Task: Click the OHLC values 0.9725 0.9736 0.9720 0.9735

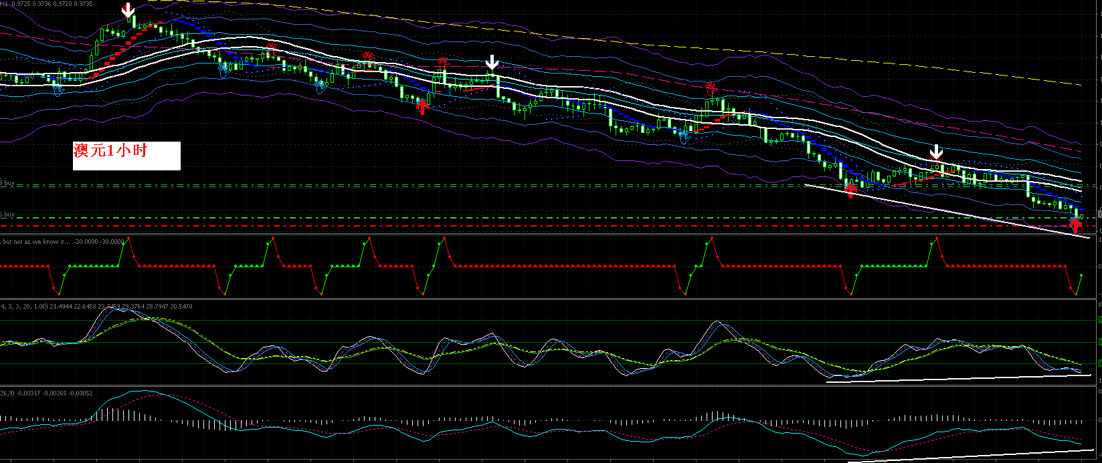Action: tap(52, 3)
